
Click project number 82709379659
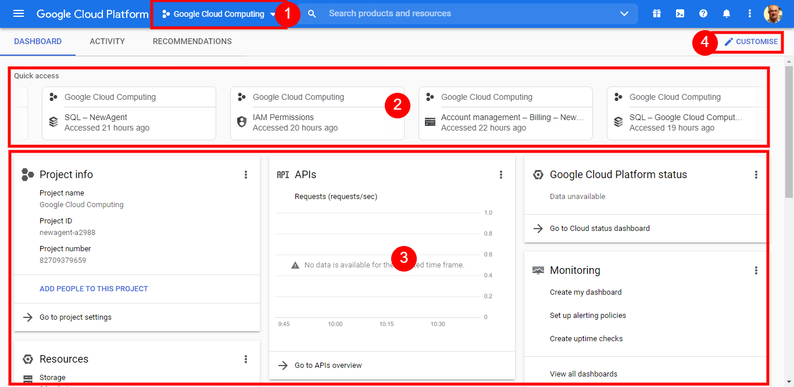pyautogui.click(x=63, y=261)
